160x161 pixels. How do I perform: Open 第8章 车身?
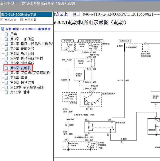[x=19, y=78]
